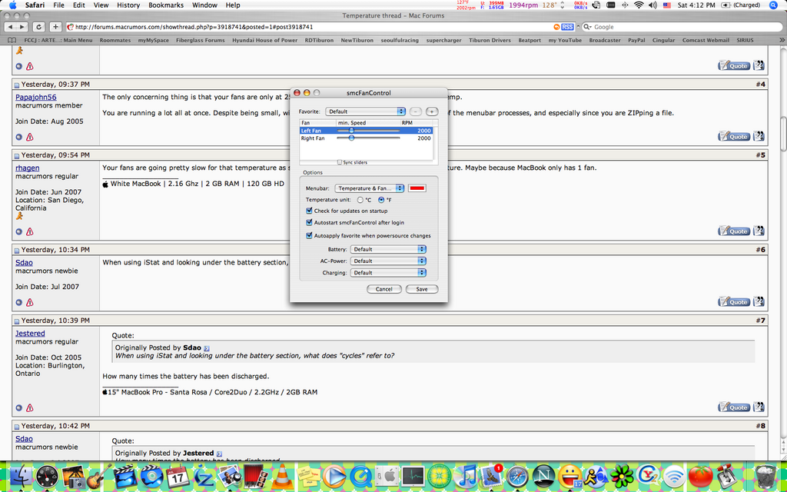The width and height of the screenshot is (787, 492).
Task: Toggle Autoapply favorite when powersource changes
Action: point(309,235)
